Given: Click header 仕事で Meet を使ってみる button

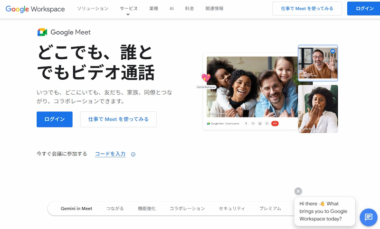Looking at the screenshot, I should click(307, 9).
